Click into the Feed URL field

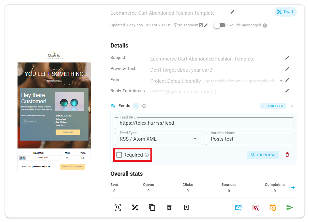click(x=204, y=123)
